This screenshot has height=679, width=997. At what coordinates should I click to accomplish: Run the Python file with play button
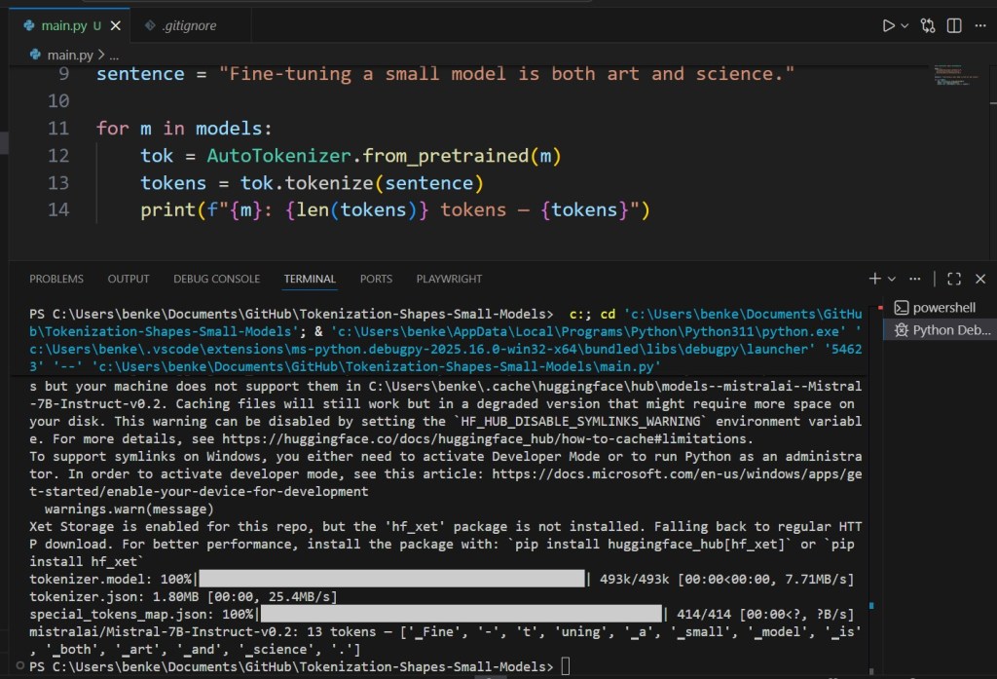(x=888, y=26)
